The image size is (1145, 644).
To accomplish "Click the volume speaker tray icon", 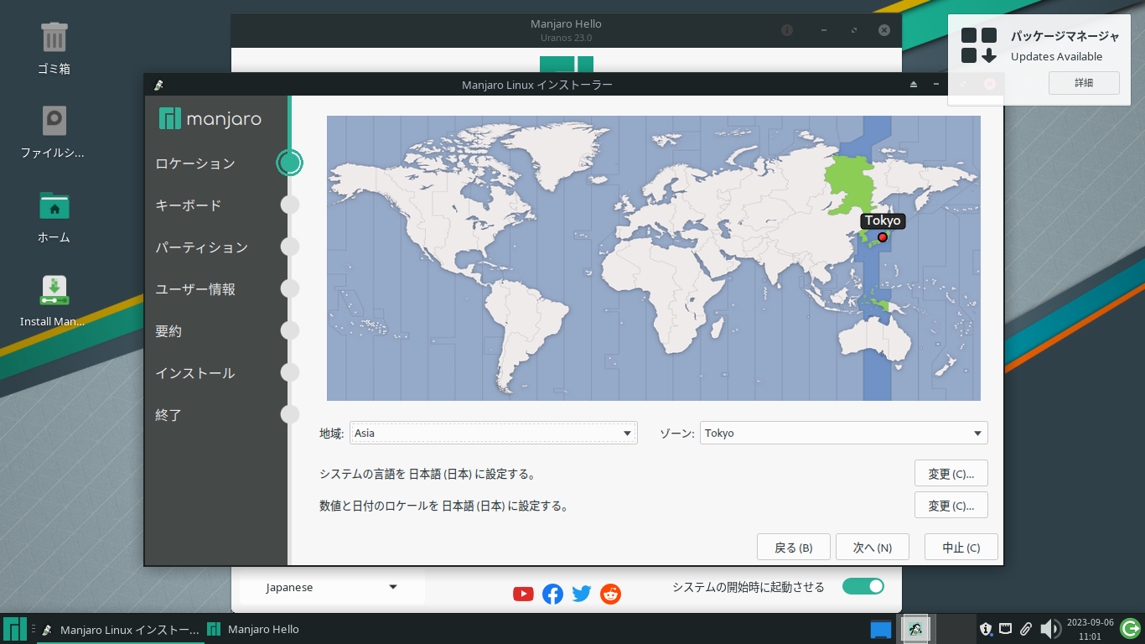I will pyautogui.click(x=1050, y=629).
